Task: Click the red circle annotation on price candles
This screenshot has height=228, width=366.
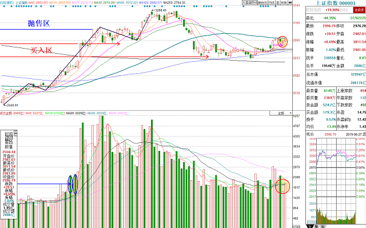Action: coord(283,42)
